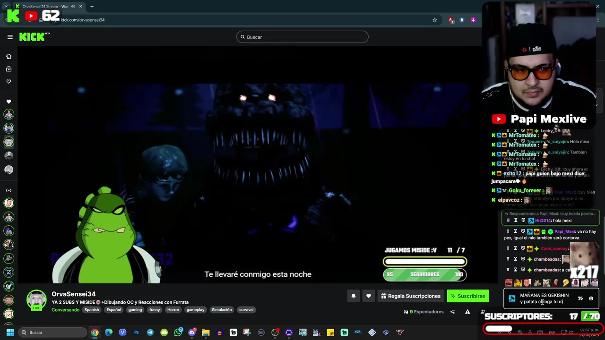The width and height of the screenshot is (605, 340).
Task: Click the 9 Espectadores viewer count
Action: tap(423, 312)
